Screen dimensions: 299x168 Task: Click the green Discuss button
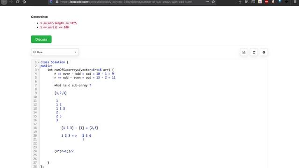(42, 39)
